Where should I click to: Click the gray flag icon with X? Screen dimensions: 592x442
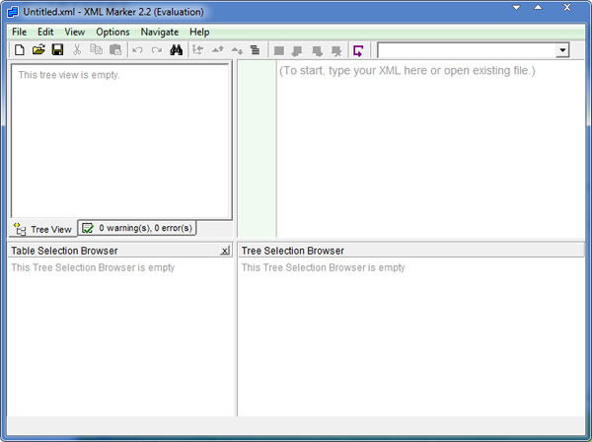pos(336,50)
